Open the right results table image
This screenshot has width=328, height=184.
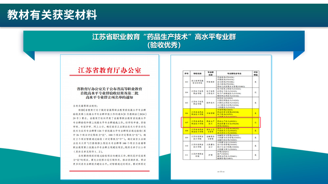(221, 117)
